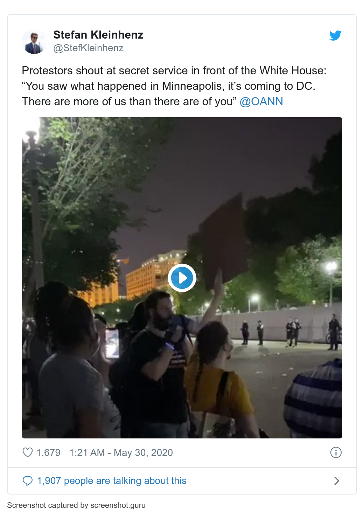Click the 1:21 AM - May 30, 2020 timestamp

coord(121,452)
